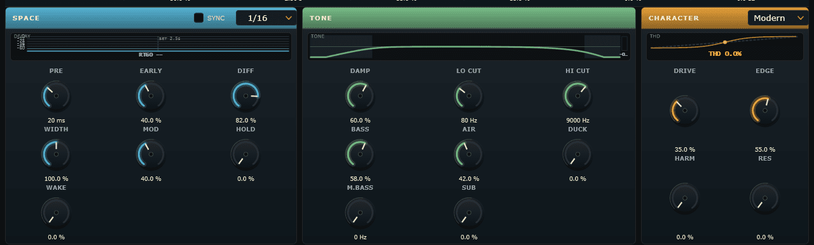Click the HOLD knob at 0.0 %
The image size is (814, 245).
coord(245,155)
